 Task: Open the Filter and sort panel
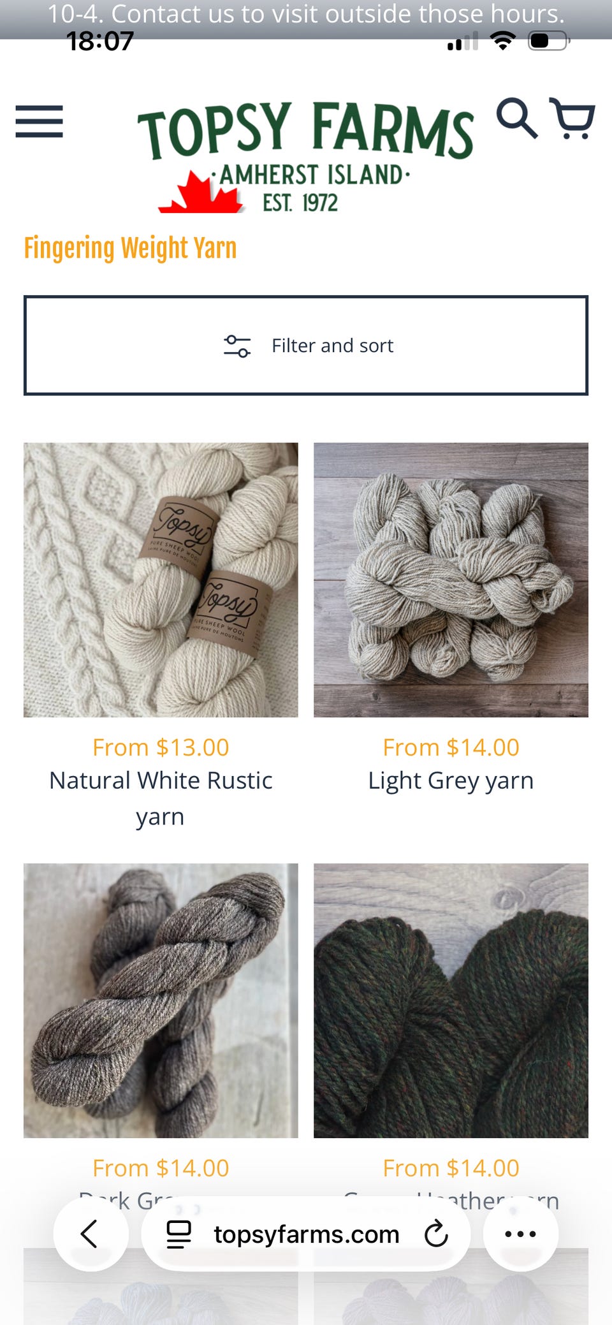[306, 345]
